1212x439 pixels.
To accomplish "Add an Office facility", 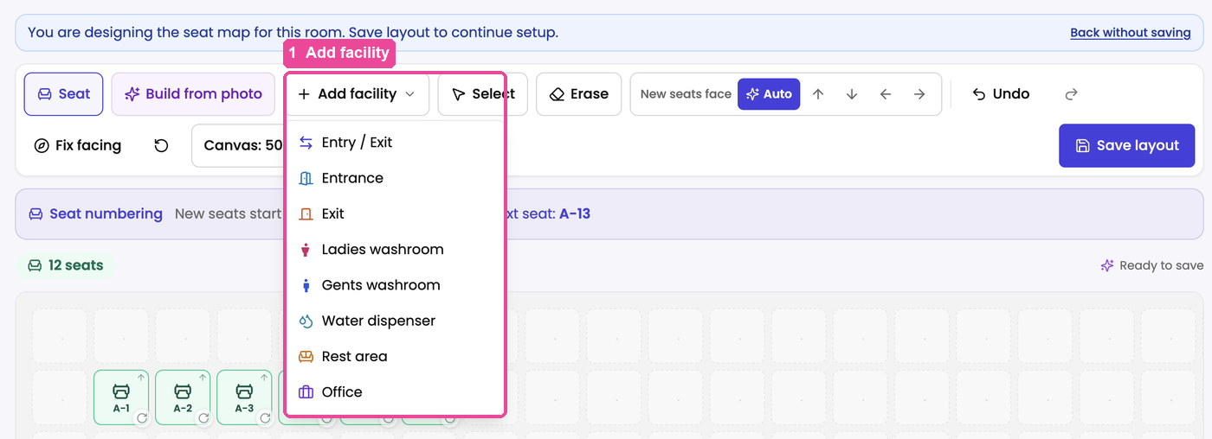I will pyautogui.click(x=395, y=392).
